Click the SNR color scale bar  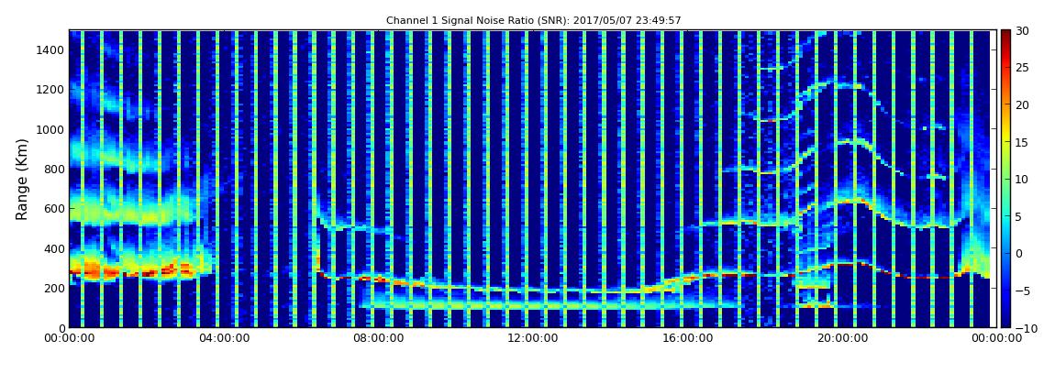point(1005,179)
